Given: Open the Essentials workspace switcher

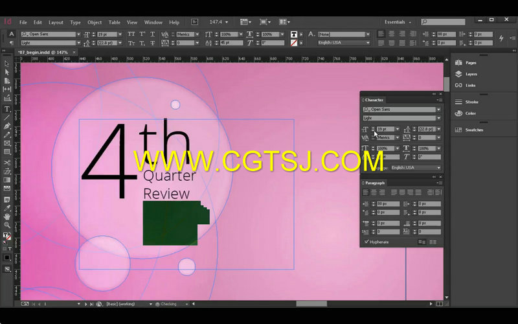Looking at the screenshot, I should point(398,22).
